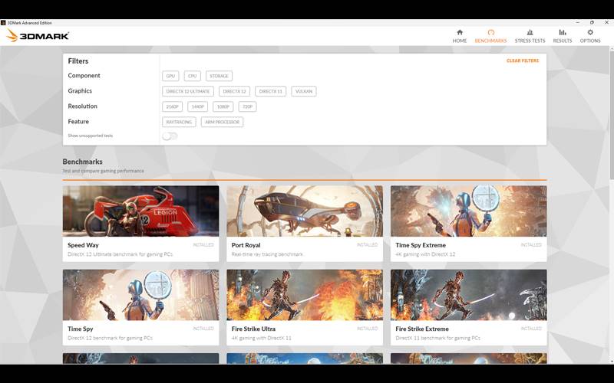Click the Benchmarks gauge icon

490,32
